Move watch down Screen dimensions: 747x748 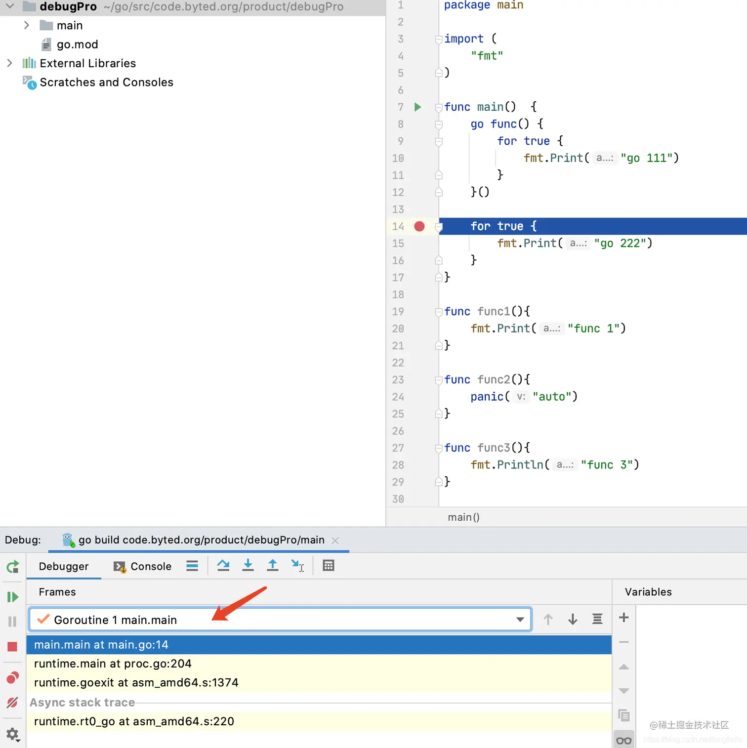point(624,691)
